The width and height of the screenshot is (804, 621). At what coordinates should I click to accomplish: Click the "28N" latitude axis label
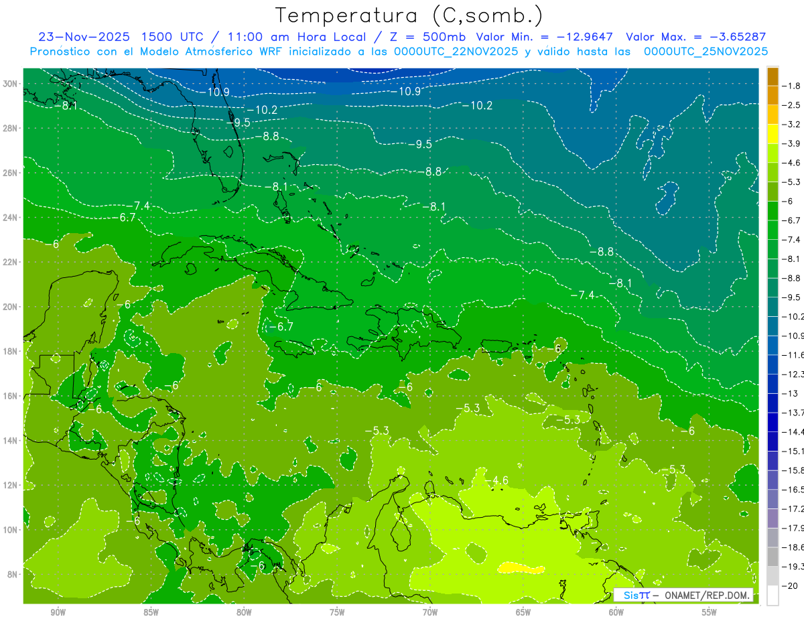pyautogui.click(x=11, y=128)
